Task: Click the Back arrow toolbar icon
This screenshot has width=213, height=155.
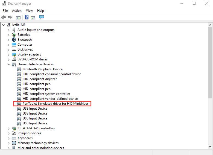Action: (x=4, y=17)
